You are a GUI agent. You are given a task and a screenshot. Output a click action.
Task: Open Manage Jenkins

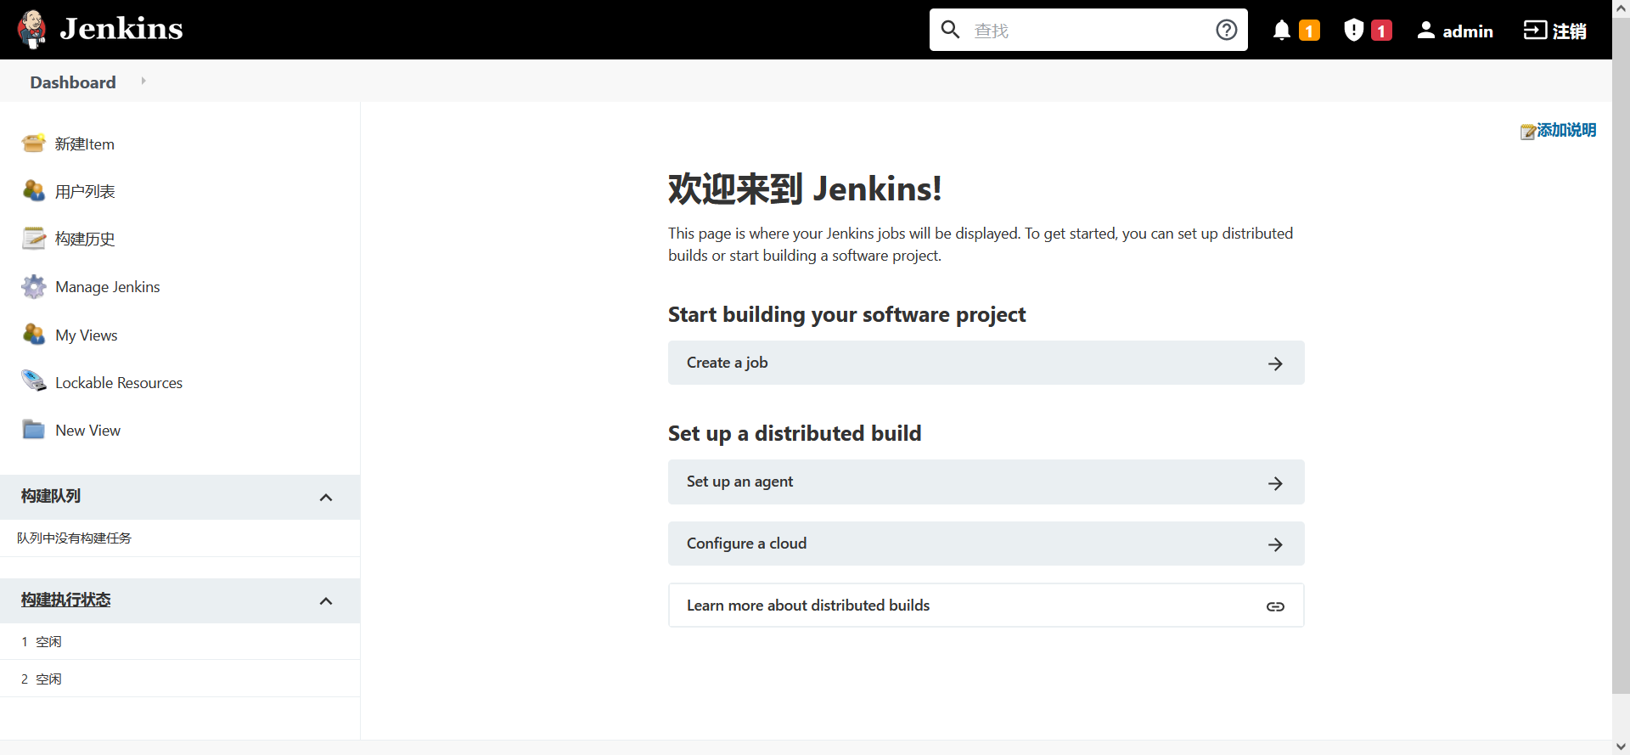[108, 287]
